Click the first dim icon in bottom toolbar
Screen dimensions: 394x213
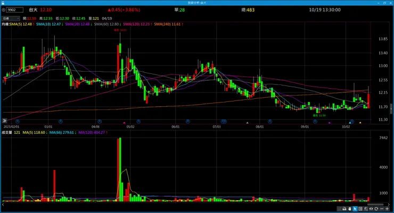[339, 209]
